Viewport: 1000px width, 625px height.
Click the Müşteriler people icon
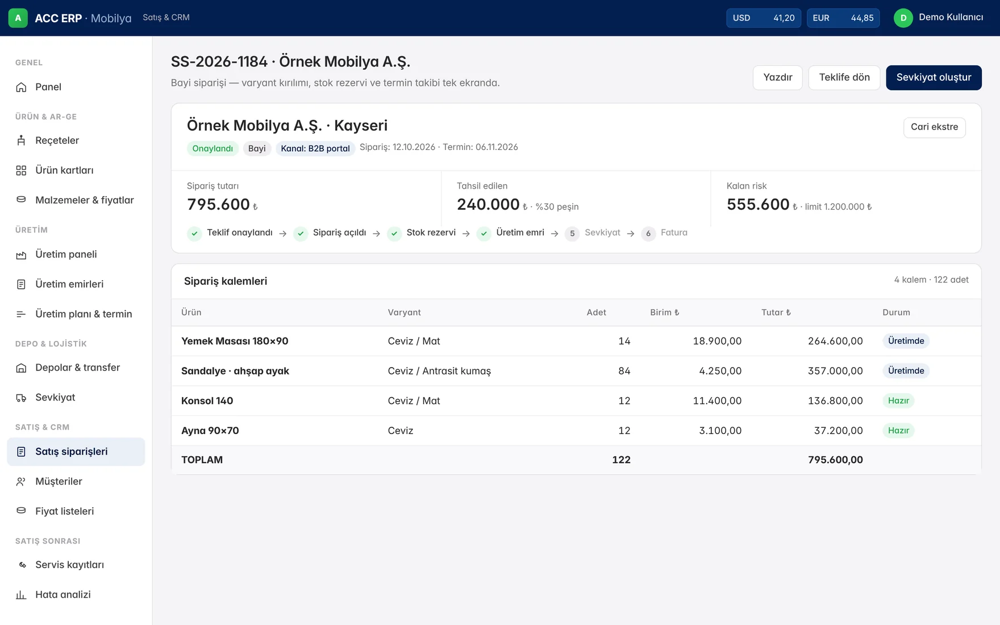coord(21,482)
